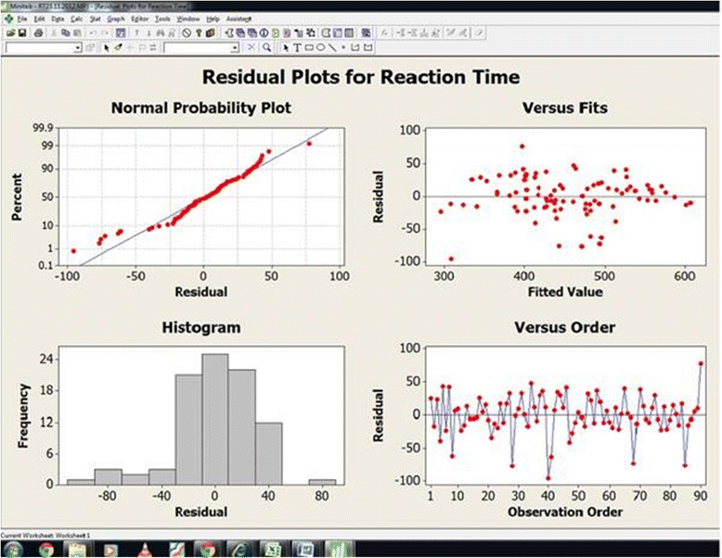Click the 'Current Worksheet: Worksheet 1' status text
The width and height of the screenshot is (722, 558).
(45, 536)
